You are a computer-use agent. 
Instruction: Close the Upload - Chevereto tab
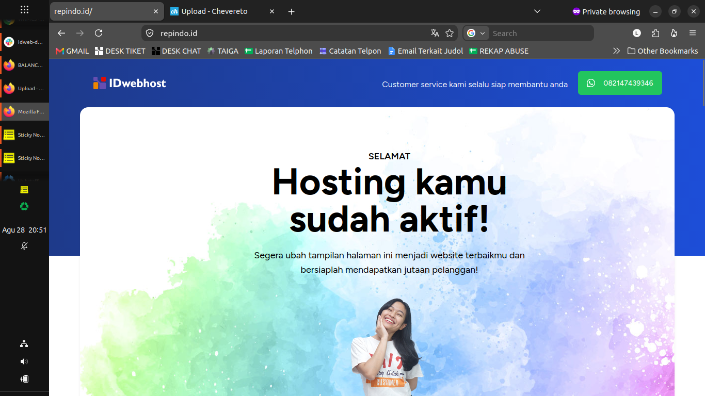tap(273, 11)
